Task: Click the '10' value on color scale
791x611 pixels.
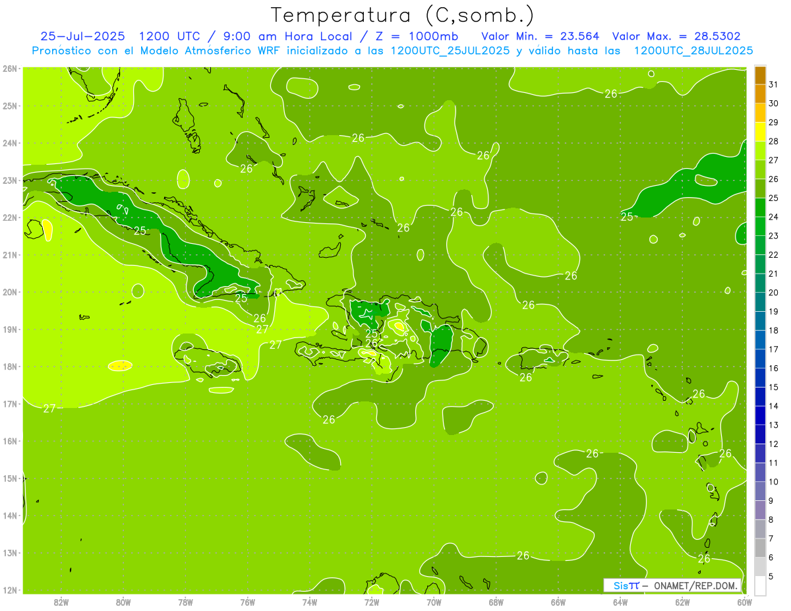Action: [773, 482]
